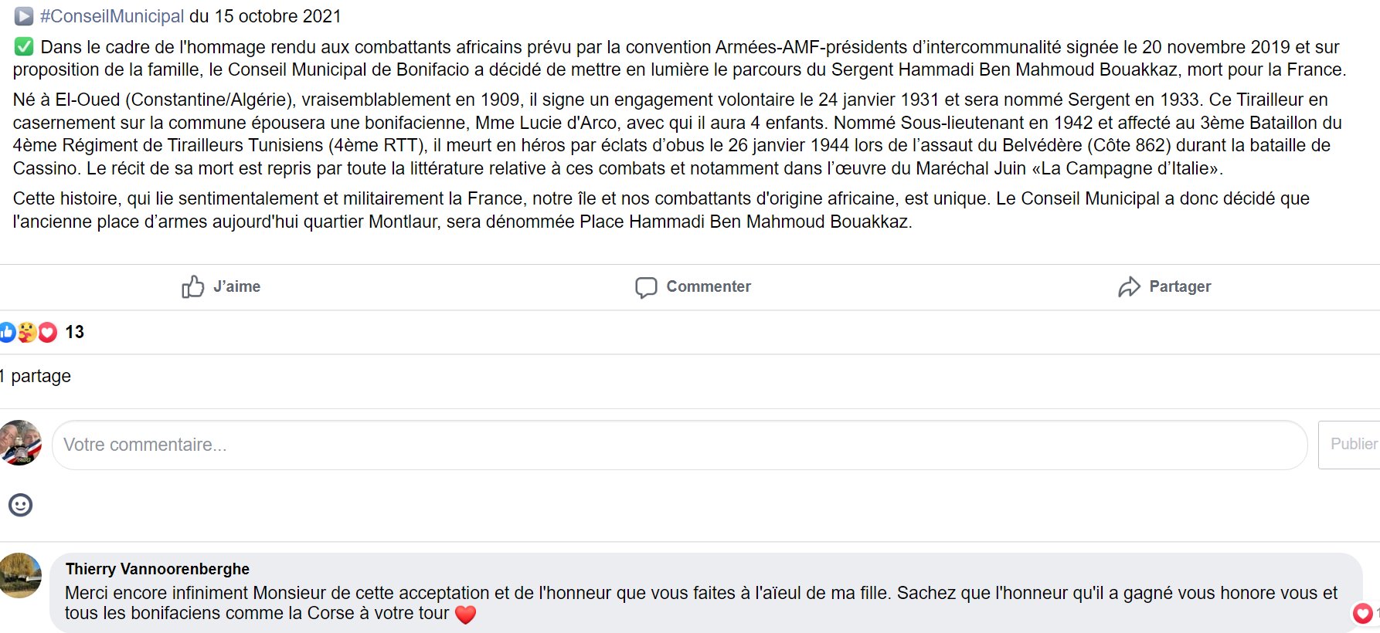This screenshot has width=1380, height=633.
Task: Open the 1 partage shares link
Action: coord(36,376)
